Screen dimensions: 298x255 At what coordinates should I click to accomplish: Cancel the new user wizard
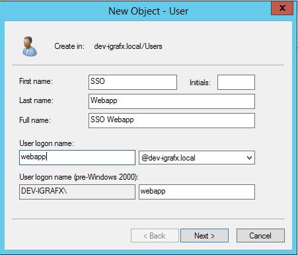tap(260, 236)
